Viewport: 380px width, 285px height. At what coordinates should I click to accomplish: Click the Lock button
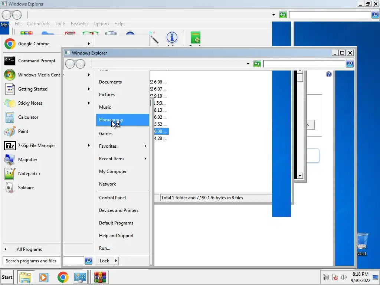point(104,261)
